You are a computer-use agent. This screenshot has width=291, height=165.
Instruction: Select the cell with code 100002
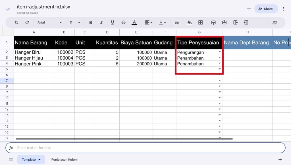click(64, 52)
